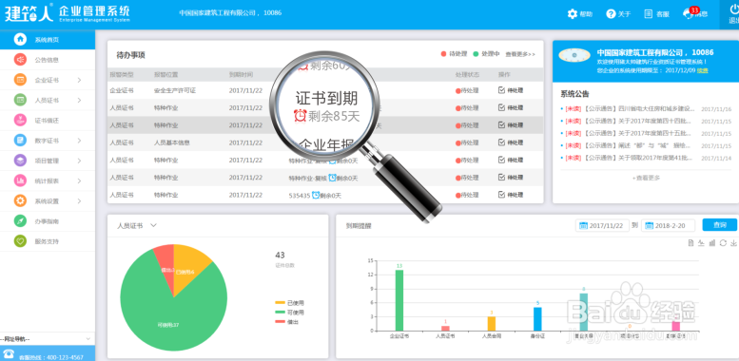This screenshot has height=361, width=739.
Task: Click the pink 证书借还 sidebar icon
Action: point(20,120)
